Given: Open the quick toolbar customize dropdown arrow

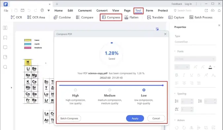Looking at the screenshot, I should click(49, 10).
